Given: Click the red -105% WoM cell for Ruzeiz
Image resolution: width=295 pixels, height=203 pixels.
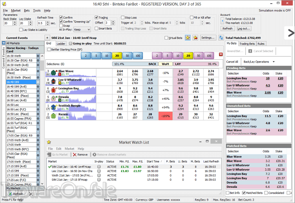Looking at the screenshot, I should tap(166, 116).
